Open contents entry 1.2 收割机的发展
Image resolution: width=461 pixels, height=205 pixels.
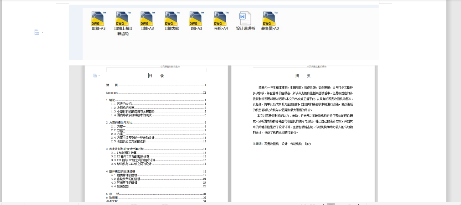(x=159, y=107)
